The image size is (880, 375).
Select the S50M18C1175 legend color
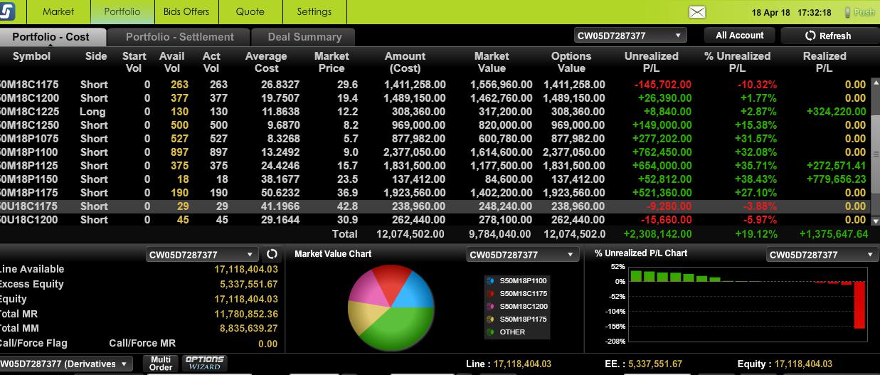pyautogui.click(x=489, y=294)
